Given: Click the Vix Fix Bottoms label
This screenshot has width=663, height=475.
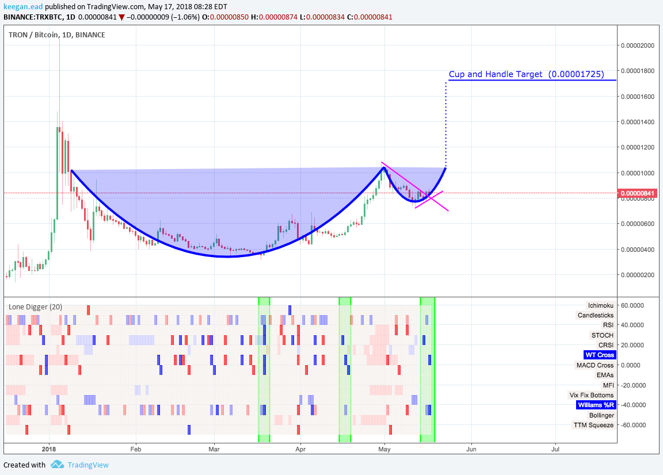Looking at the screenshot, I should point(591,395).
